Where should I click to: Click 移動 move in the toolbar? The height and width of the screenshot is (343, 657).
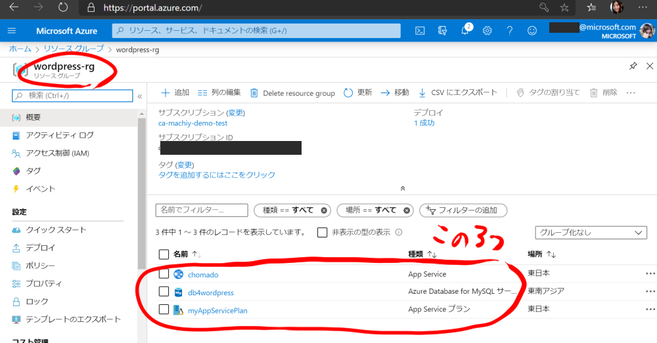pyautogui.click(x=395, y=92)
